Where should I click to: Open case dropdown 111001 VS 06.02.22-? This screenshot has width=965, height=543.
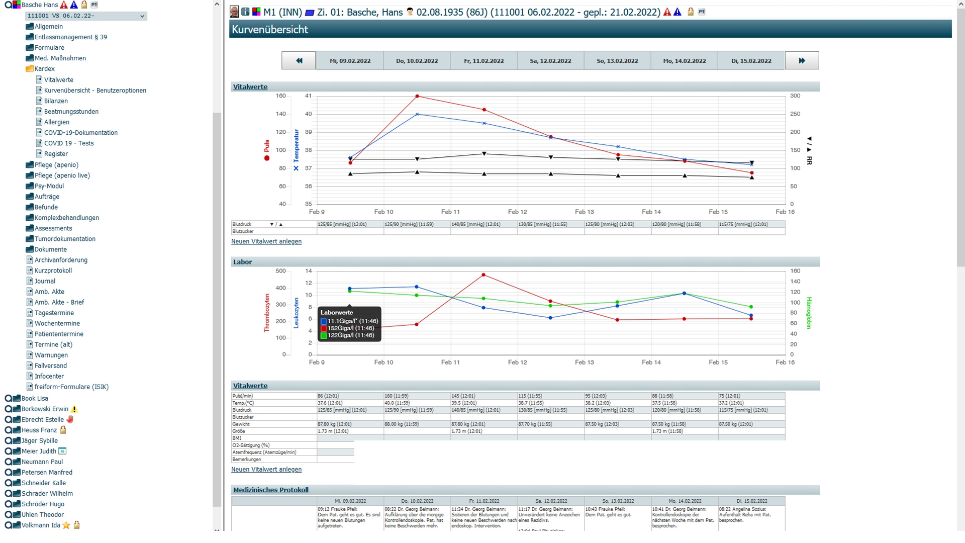click(86, 16)
